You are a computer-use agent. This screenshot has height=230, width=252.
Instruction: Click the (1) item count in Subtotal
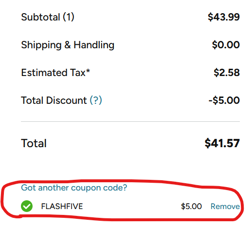click(69, 17)
